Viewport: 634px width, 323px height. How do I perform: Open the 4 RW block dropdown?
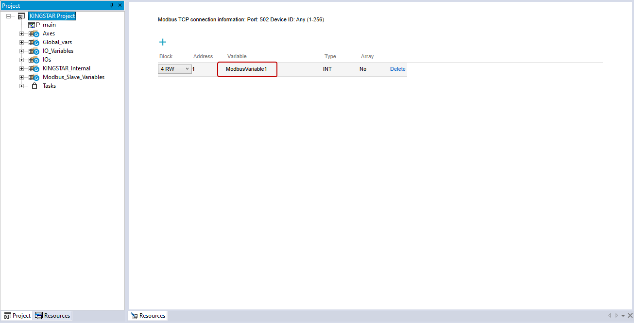pyautogui.click(x=175, y=69)
